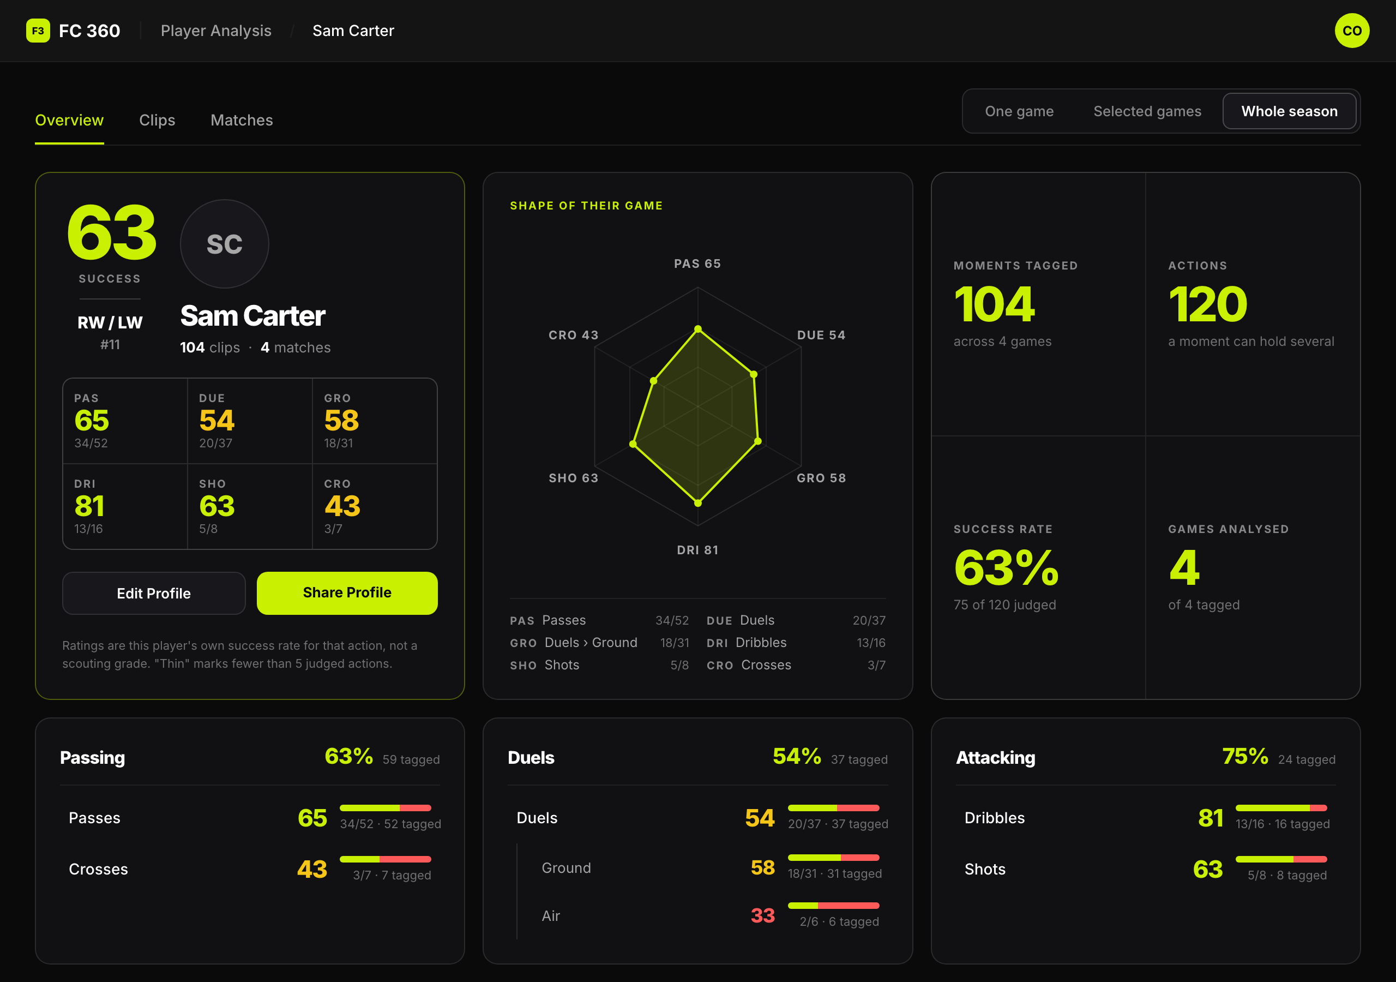Click the Shots row in Attacking
The image size is (1396, 982).
[x=1146, y=869]
